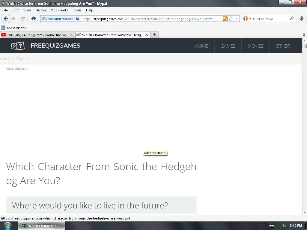Image resolution: width=307 pixels, height=230 pixels.
Task: Click the Mypal raccoon icon in title bar
Action: (3, 3)
